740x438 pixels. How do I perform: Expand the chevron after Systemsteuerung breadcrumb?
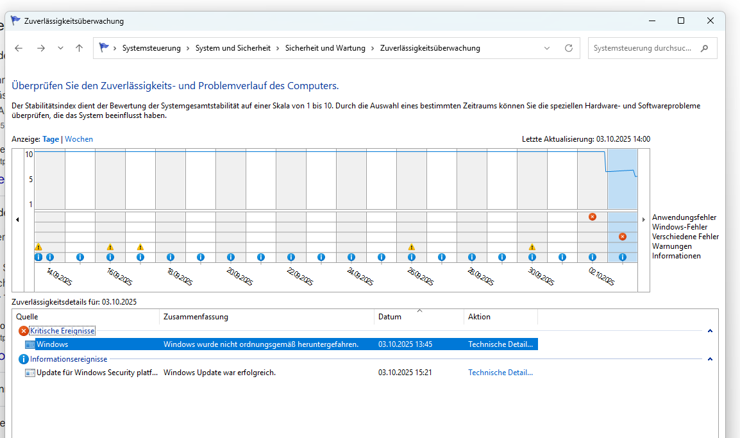point(188,48)
